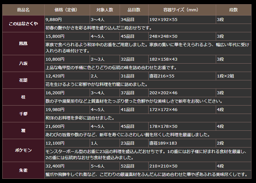256x183 pixels.
Task: Select the 朱雀 product name cell
Action: (x=23, y=170)
